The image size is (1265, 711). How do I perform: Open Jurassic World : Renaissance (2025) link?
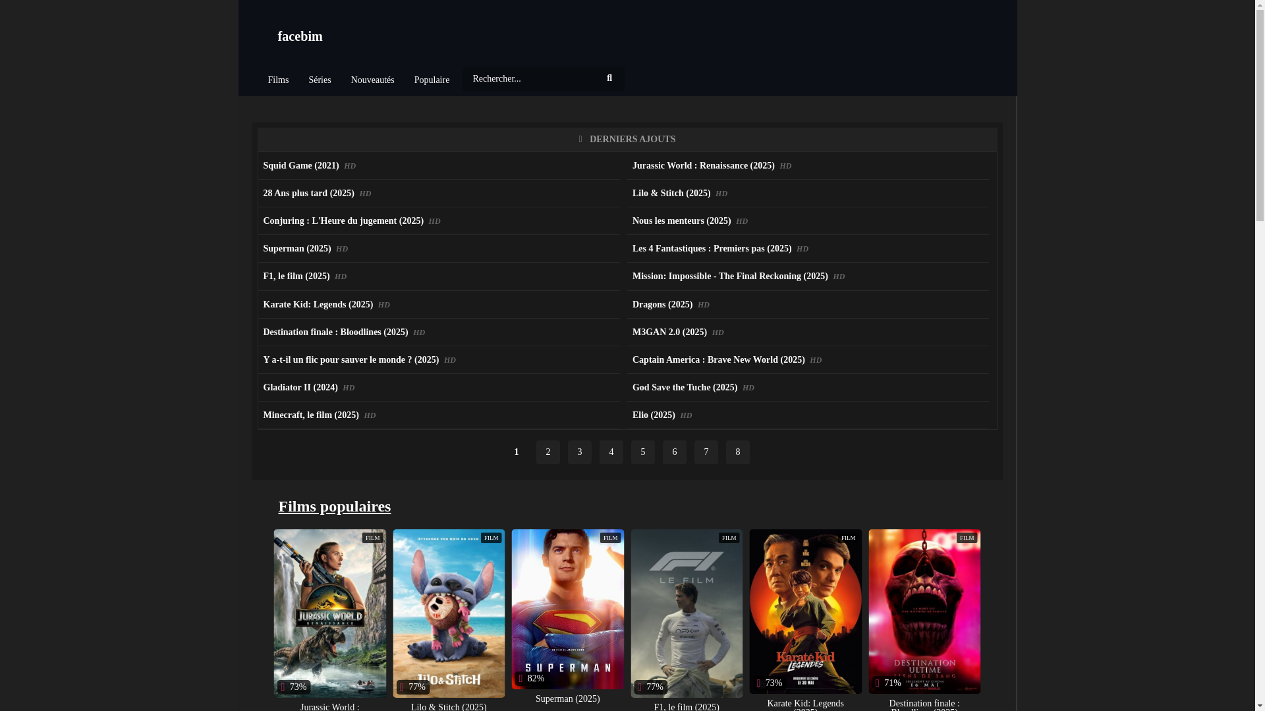pos(703,166)
